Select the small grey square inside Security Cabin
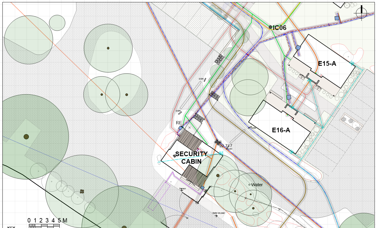376x228 pixels. [174, 156]
